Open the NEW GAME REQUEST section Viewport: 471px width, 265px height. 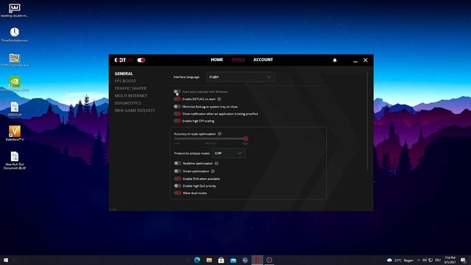click(x=135, y=110)
